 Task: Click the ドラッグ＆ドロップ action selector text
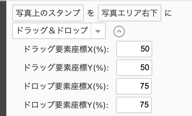click(52, 31)
